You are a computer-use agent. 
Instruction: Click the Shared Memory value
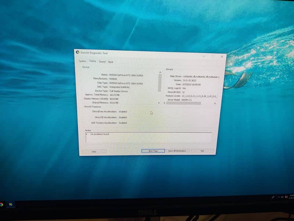point(114,103)
